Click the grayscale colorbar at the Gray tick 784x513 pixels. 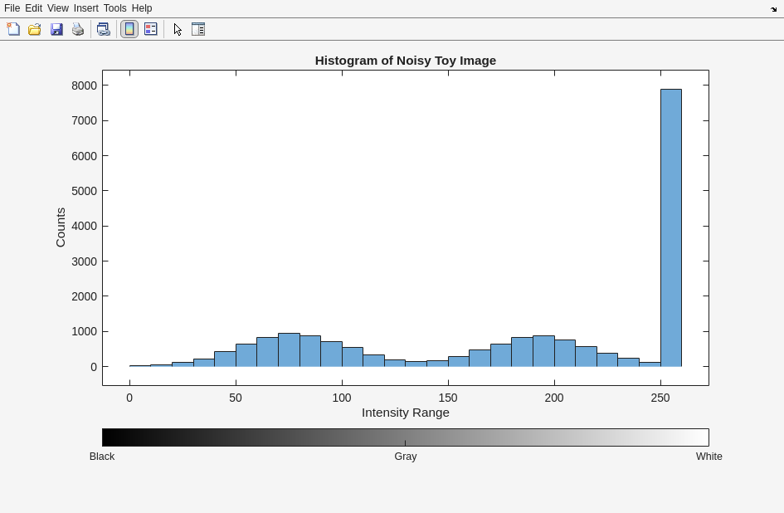click(x=405, y=437)
